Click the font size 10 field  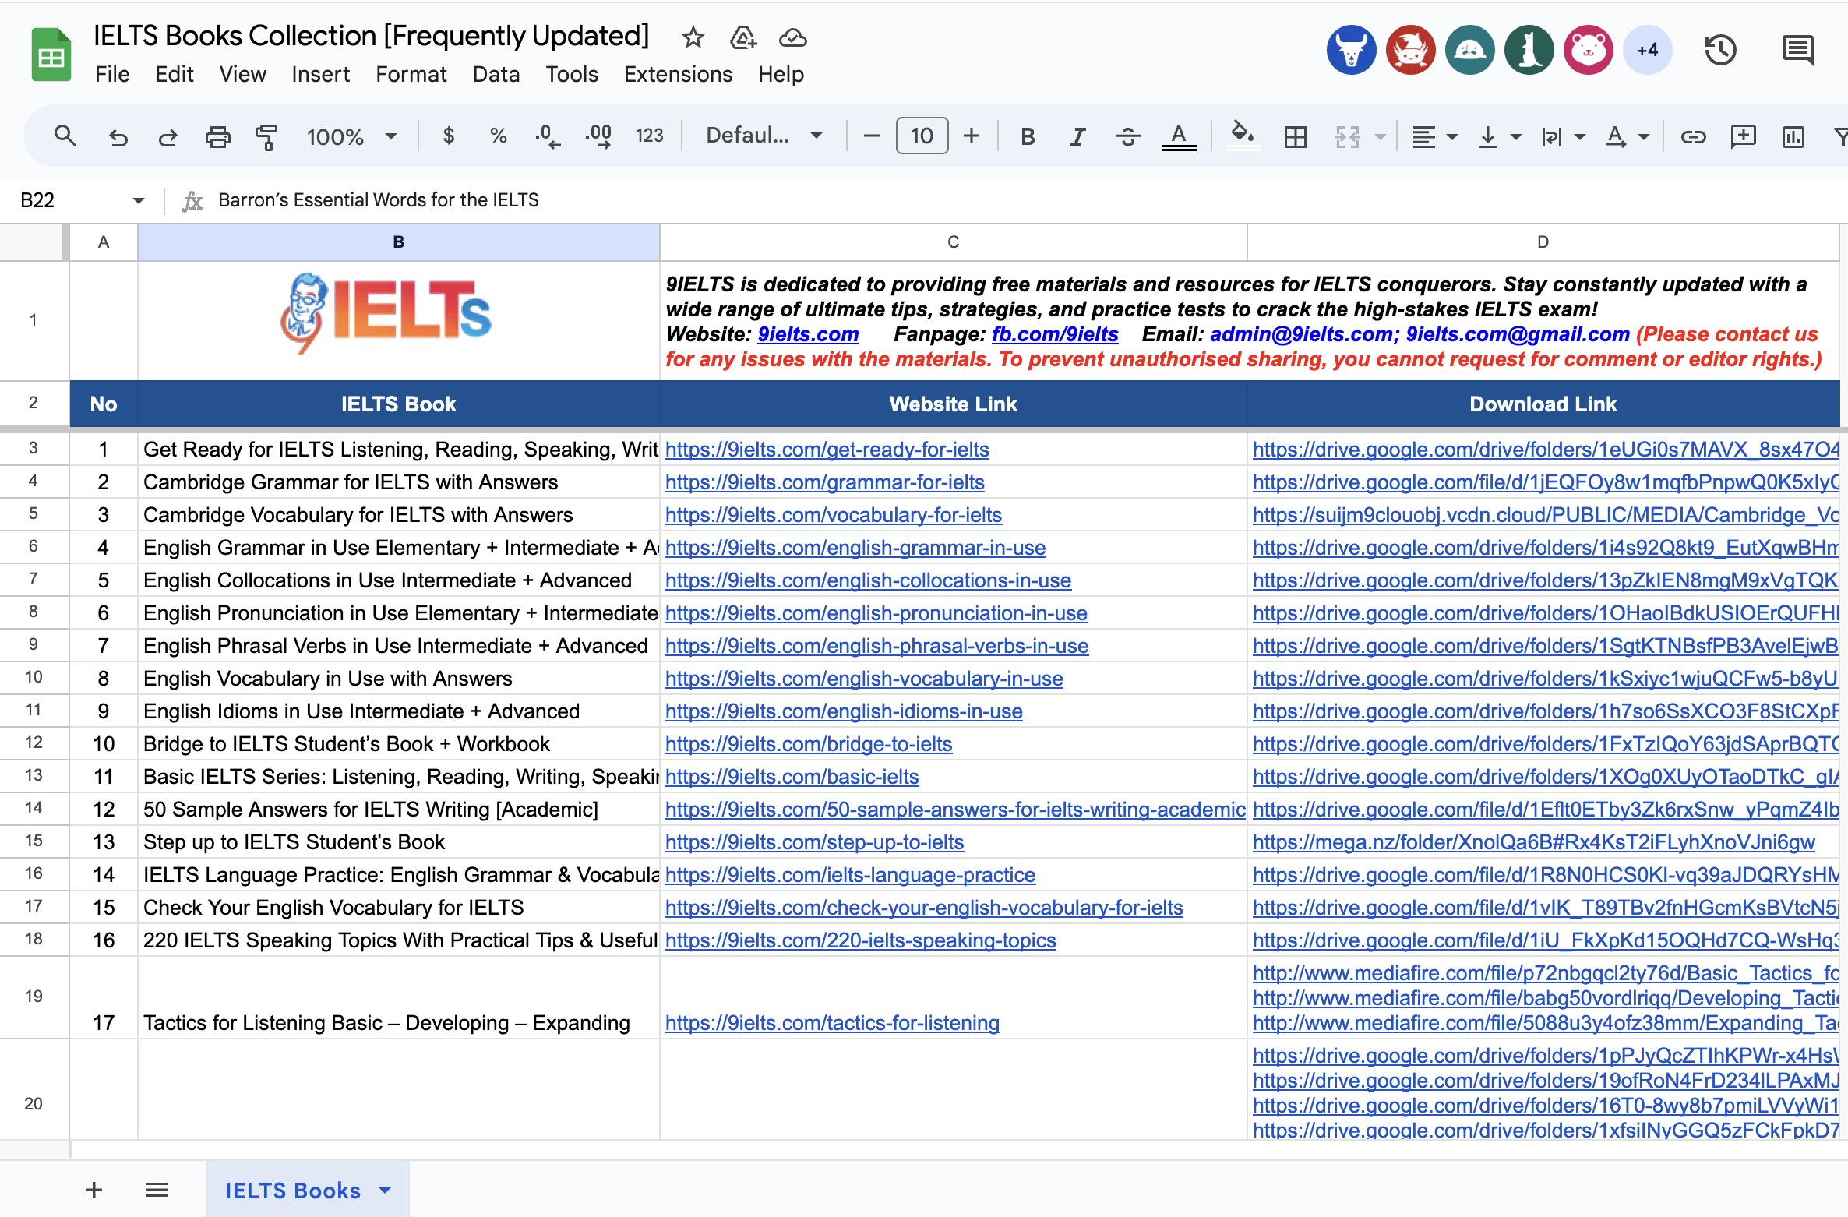(922, 136)
